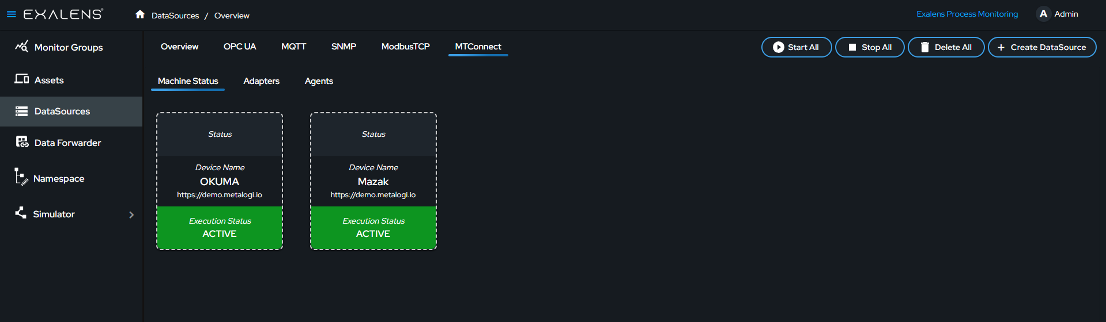Click the Delete All button
This screenshot has width=1106, height=322.
[x=946, y=47]
